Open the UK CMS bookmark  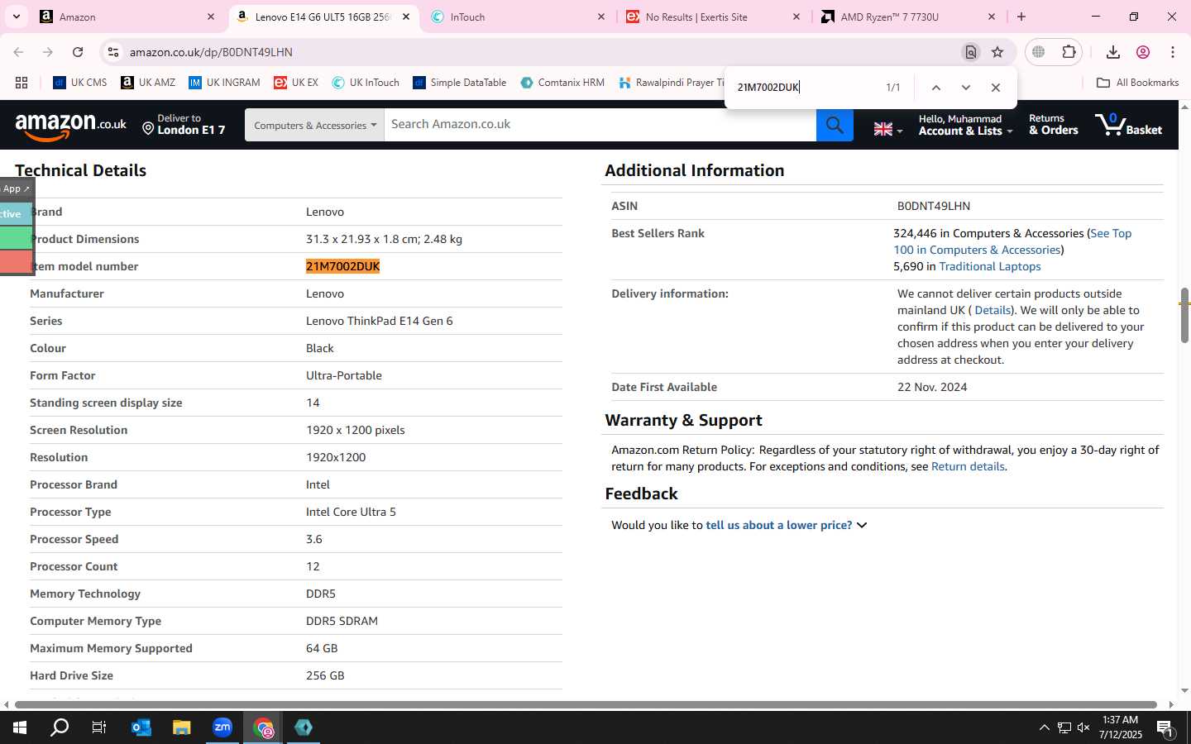[x=80, y=83]
